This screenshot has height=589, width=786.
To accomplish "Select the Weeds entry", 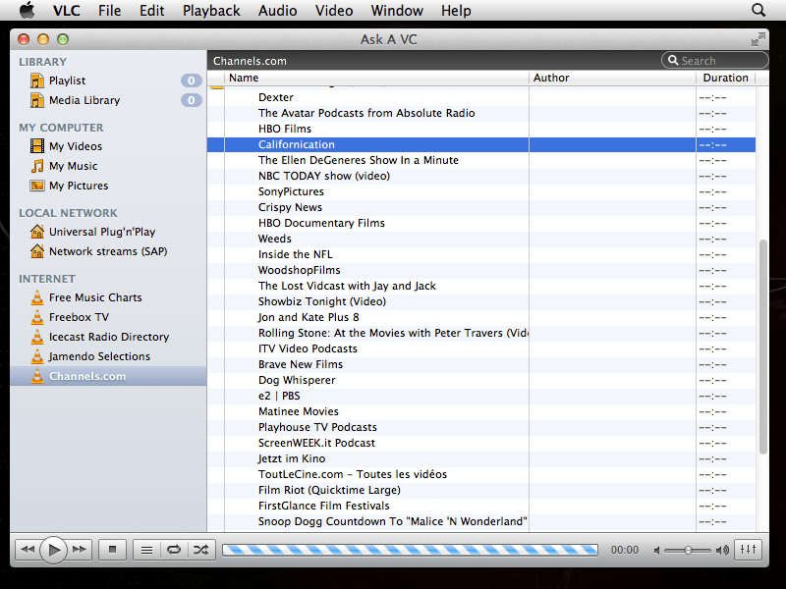I will point(481,239).
